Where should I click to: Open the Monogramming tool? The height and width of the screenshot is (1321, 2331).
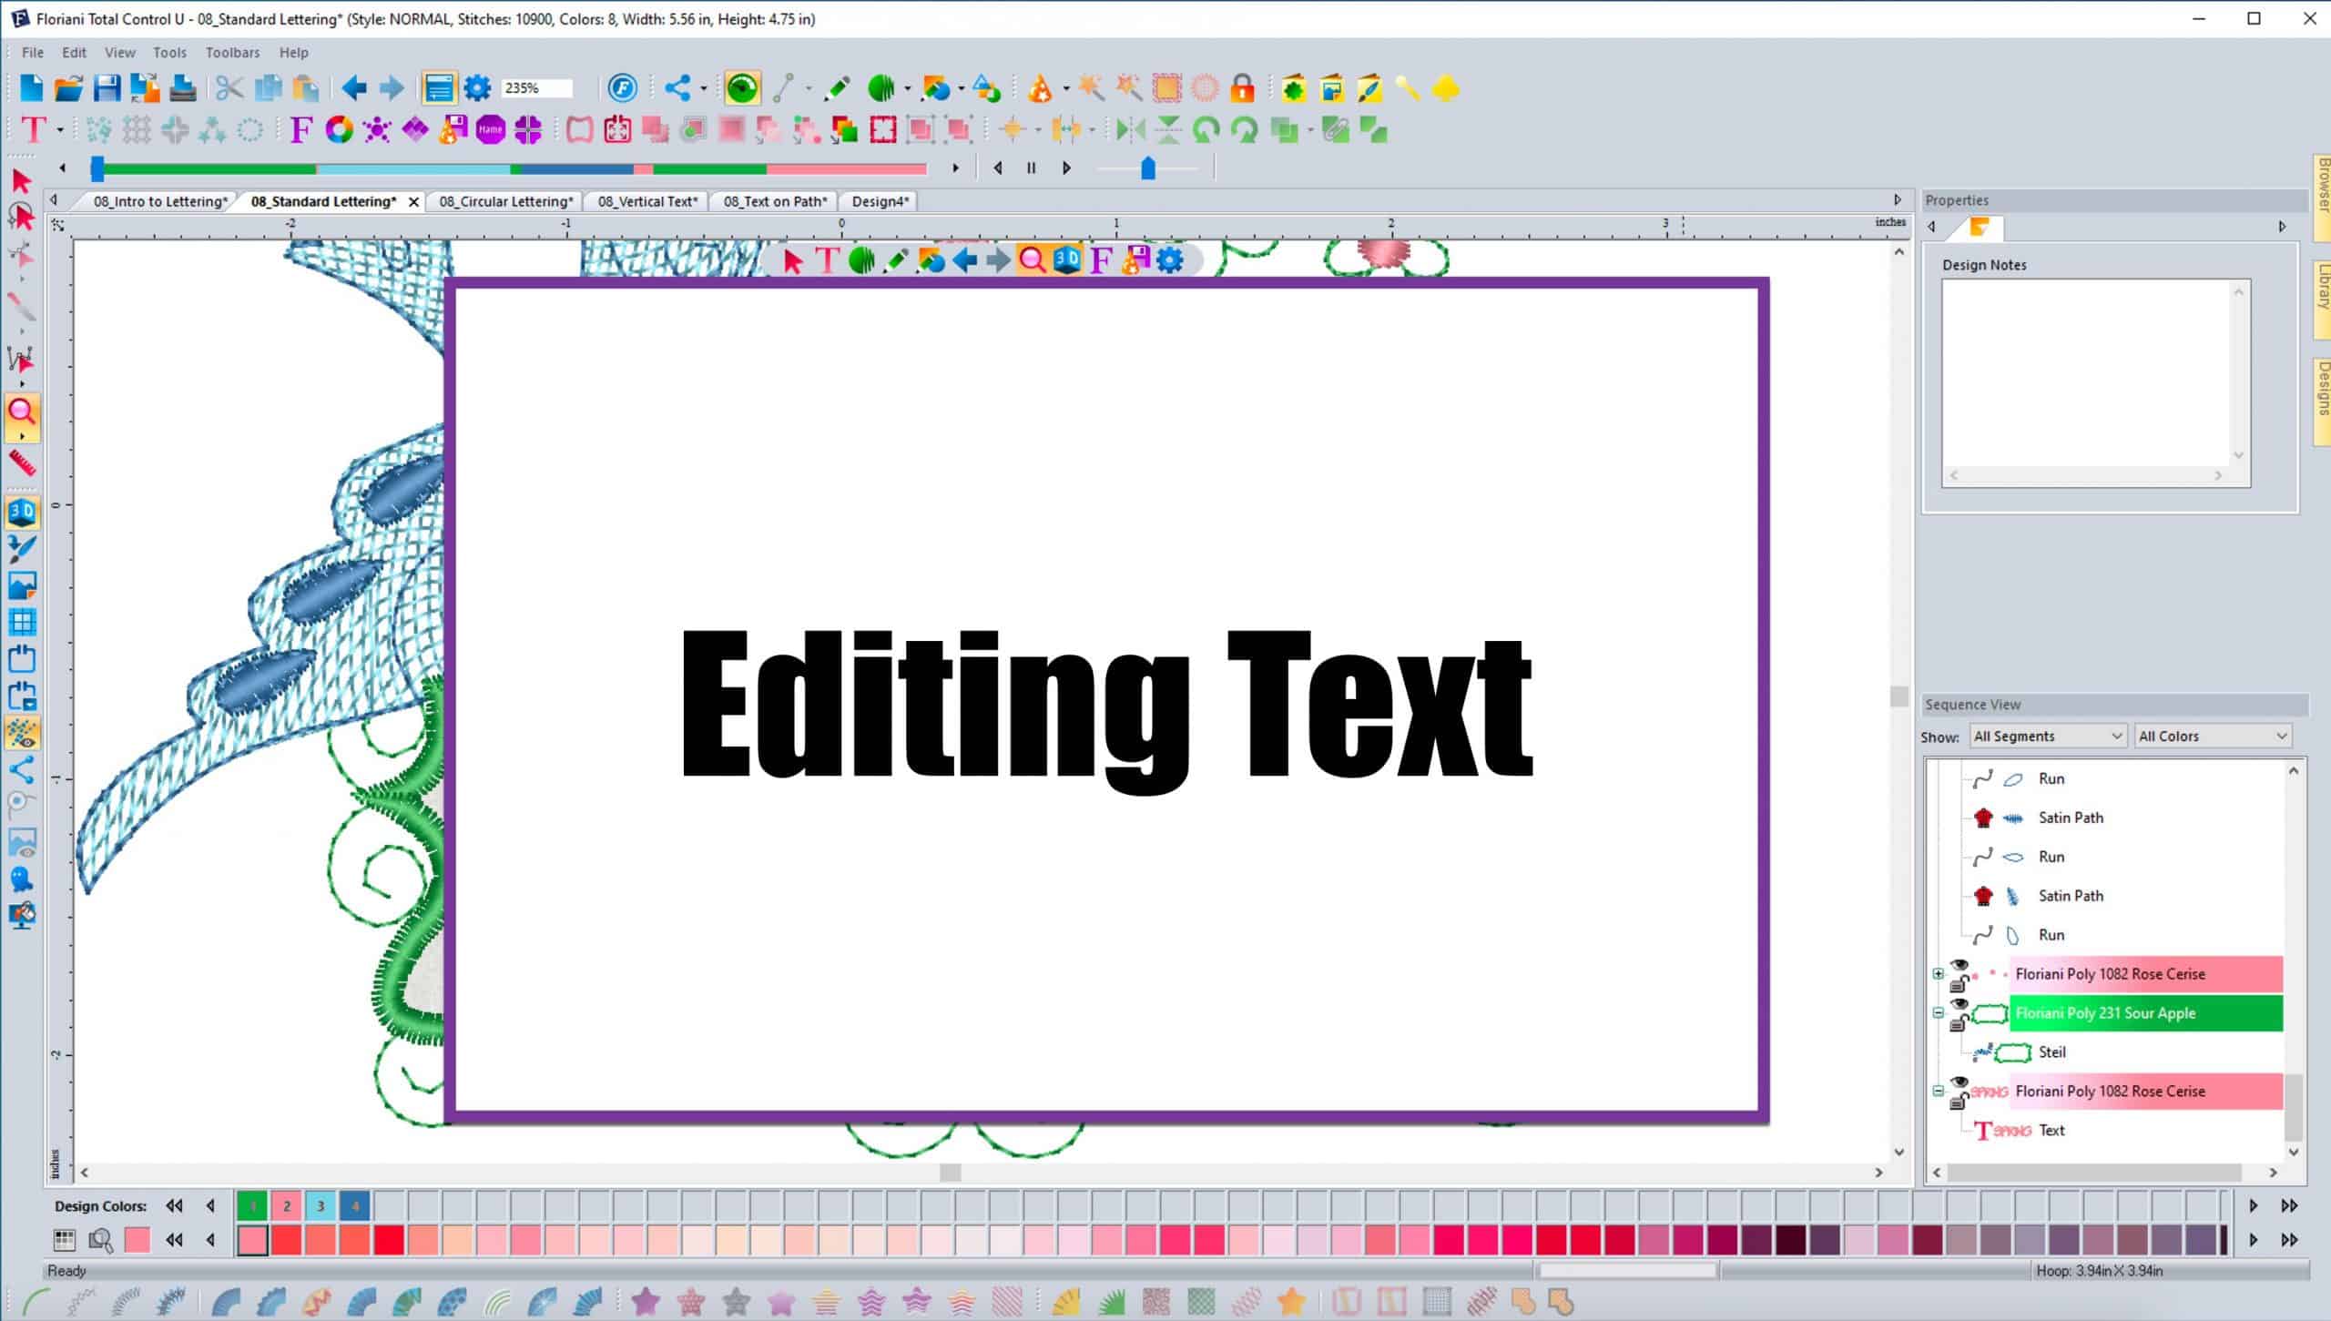(491, 130)
